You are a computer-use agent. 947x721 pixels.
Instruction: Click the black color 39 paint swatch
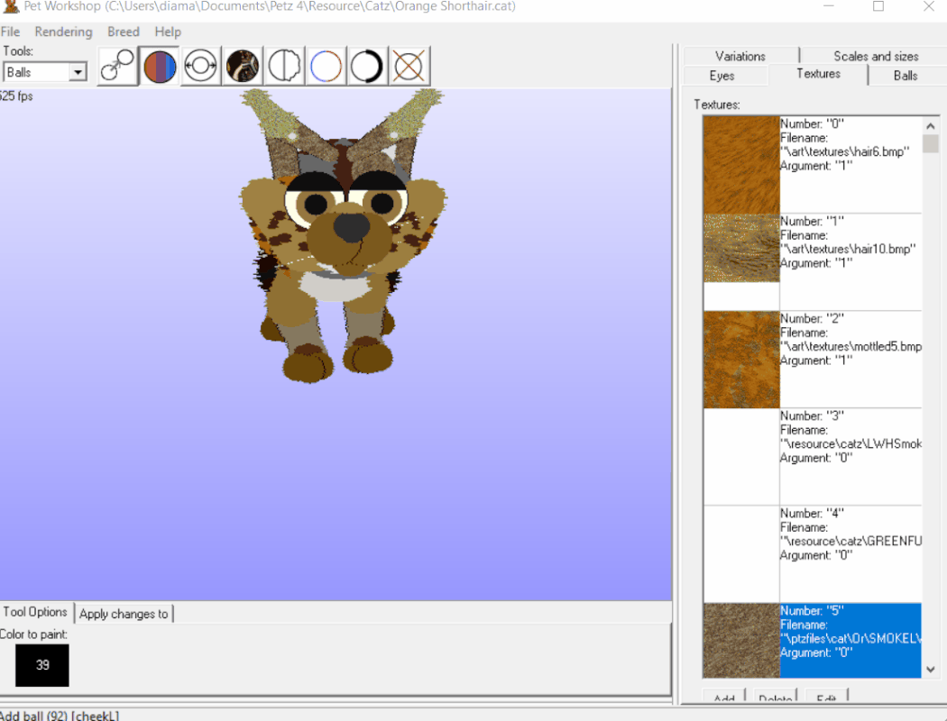pyautogui.click(x=41, y=665)
